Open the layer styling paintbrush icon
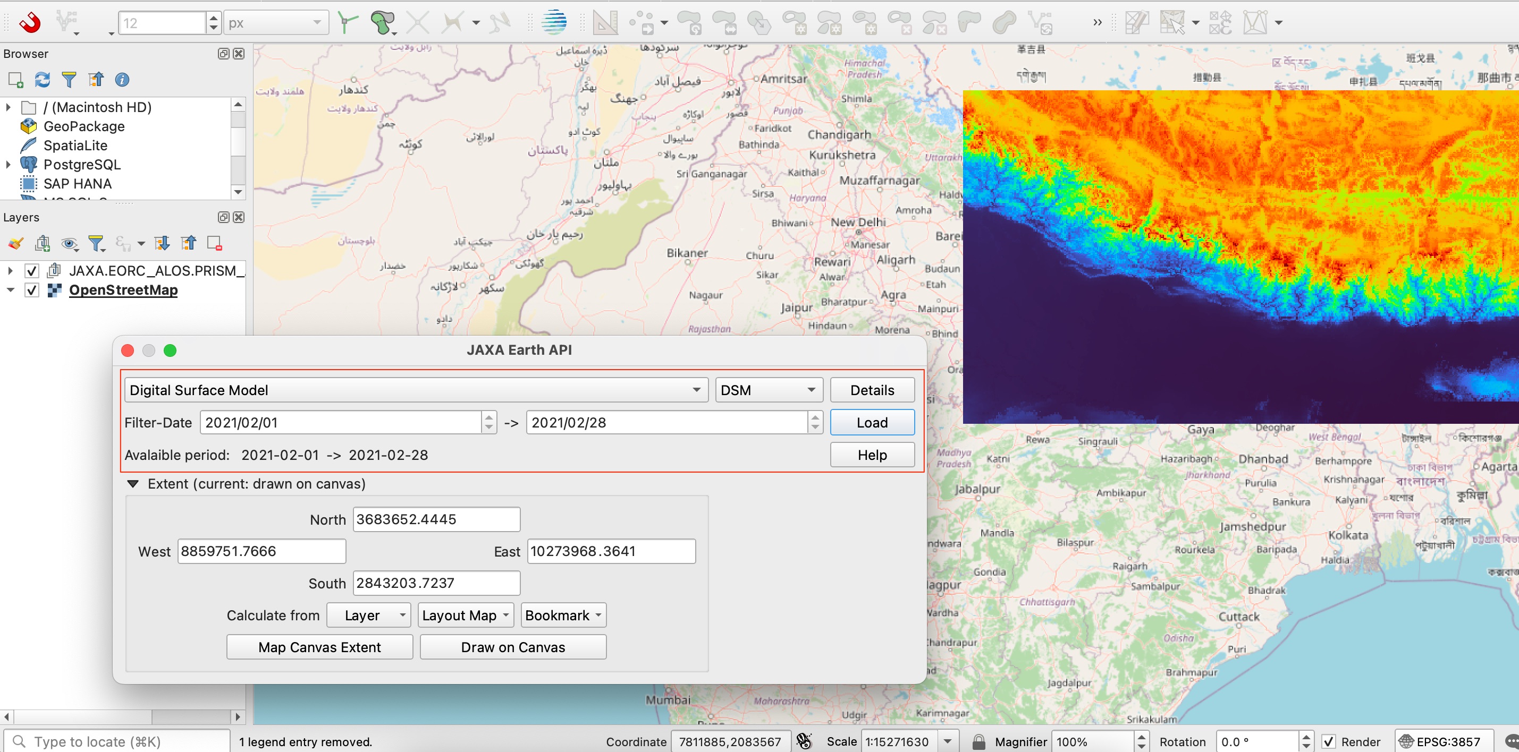Viewport: 1519px width, 752px height. pyautogui.click(x=16, y=243)
